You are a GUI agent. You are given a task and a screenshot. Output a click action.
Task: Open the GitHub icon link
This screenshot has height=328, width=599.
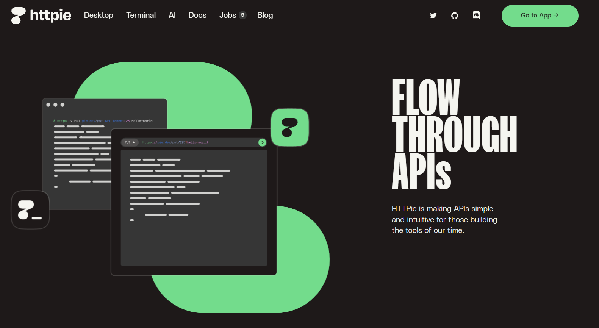coord(455,16)
